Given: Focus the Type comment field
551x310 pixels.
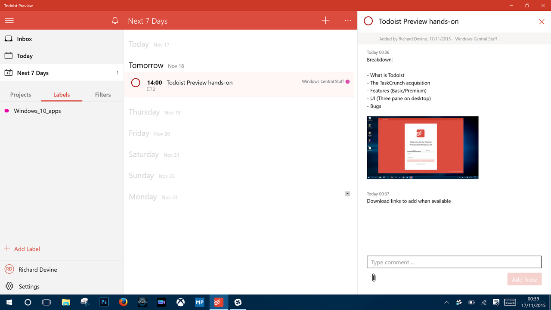Looking at the screenshot, I should click(x=454, y=262).
